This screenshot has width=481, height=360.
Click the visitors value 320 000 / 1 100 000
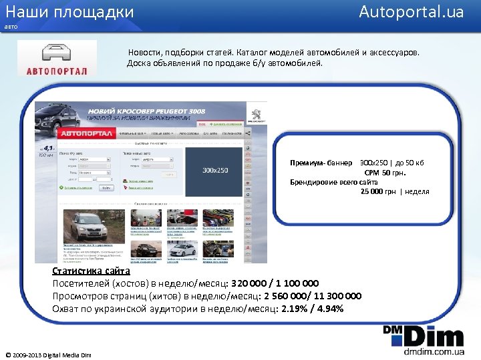point(275,283)
